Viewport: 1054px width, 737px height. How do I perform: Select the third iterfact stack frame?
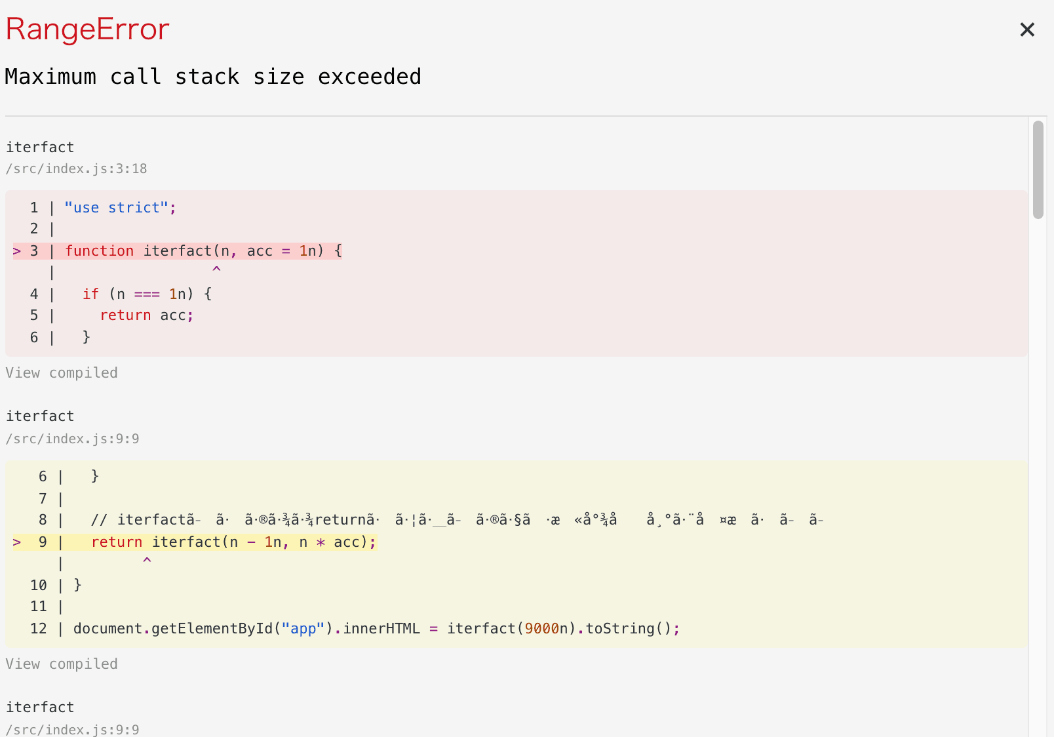coord(40,707)
